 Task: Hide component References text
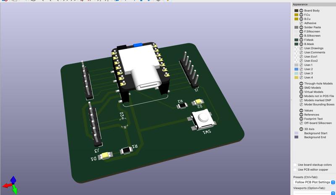(x=301, y=115)
